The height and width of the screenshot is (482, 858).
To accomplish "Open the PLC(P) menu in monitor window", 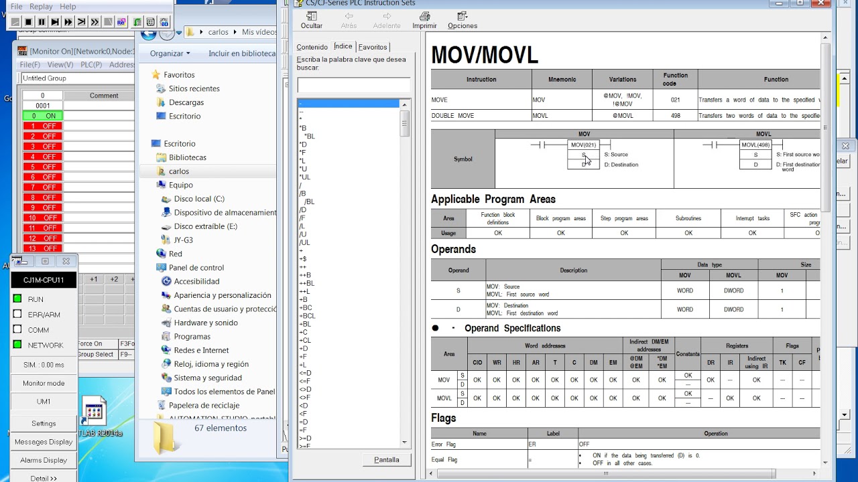I will coord(91,65).
